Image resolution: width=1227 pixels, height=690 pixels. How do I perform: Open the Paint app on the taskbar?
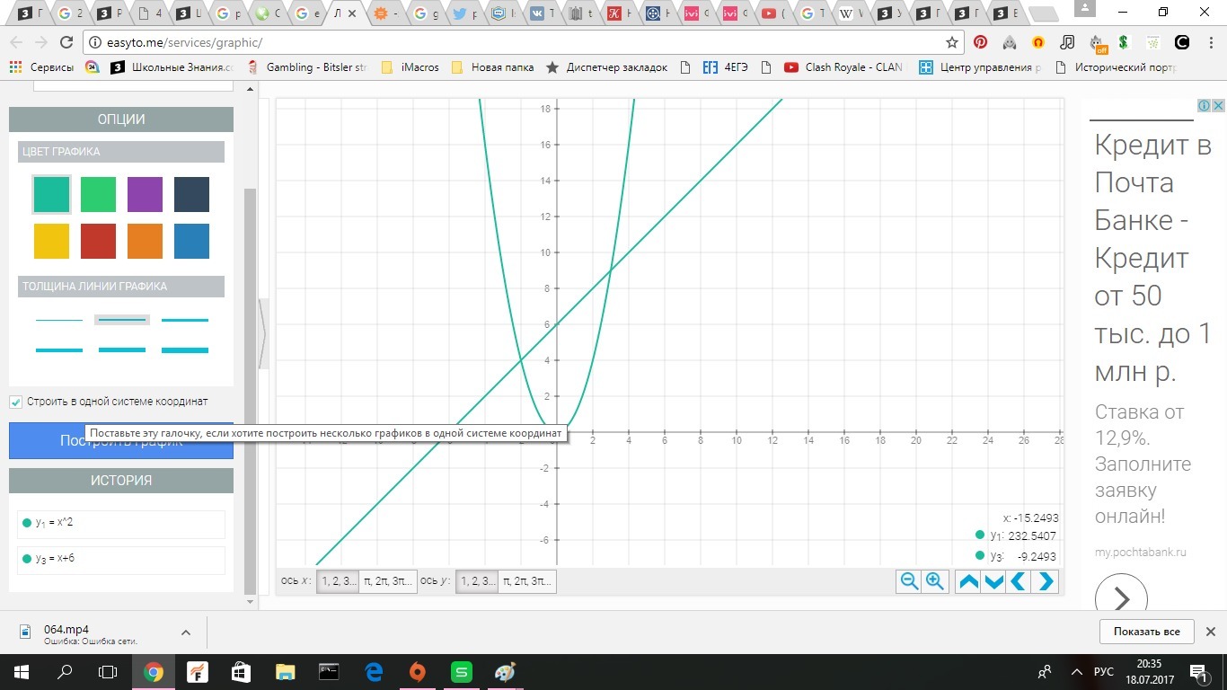(x=505, y=671)
